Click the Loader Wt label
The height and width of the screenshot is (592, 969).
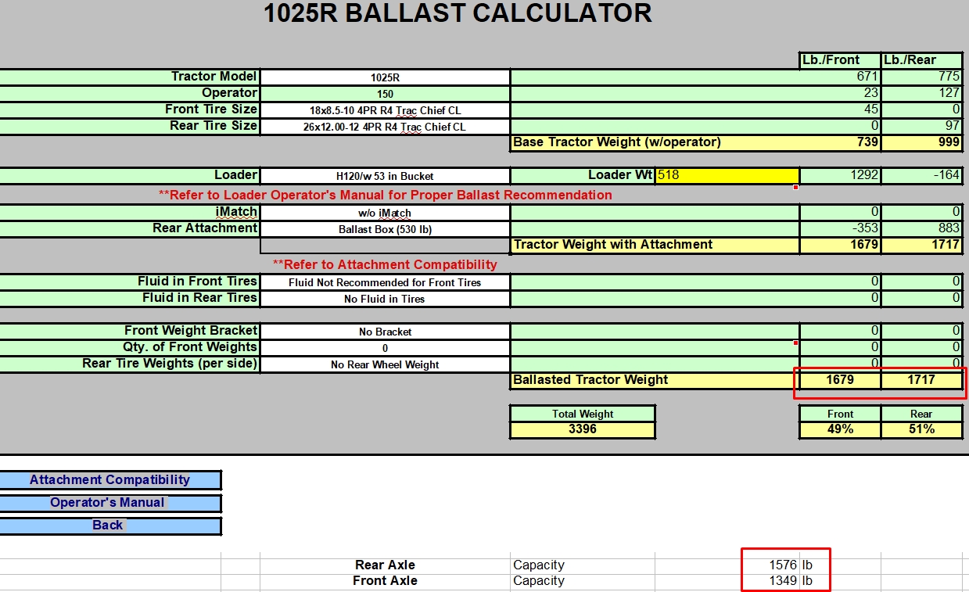tap(619, 175)
